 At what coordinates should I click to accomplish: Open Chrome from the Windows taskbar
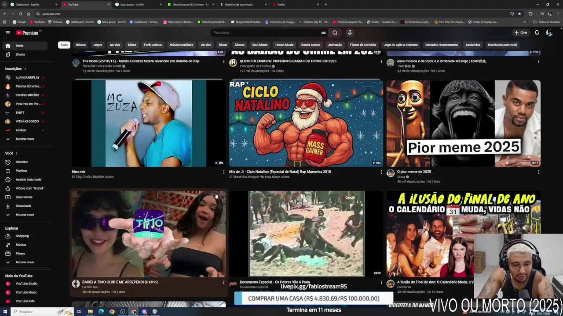tap(112, 312)
